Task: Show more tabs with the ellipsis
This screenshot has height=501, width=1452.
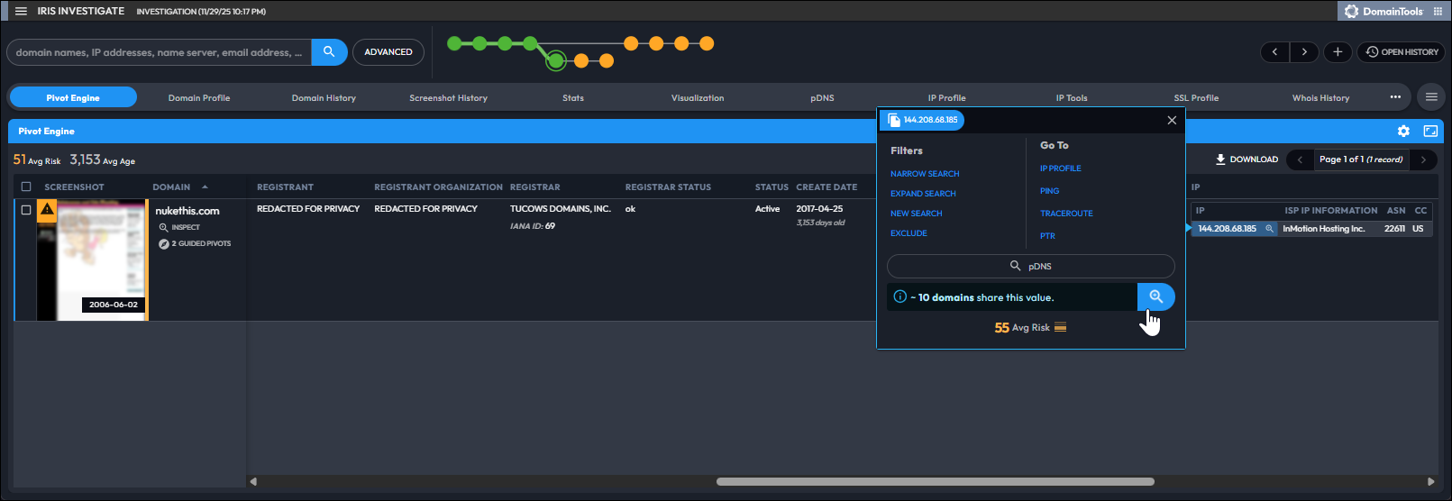Action: tap(1395, 97)
